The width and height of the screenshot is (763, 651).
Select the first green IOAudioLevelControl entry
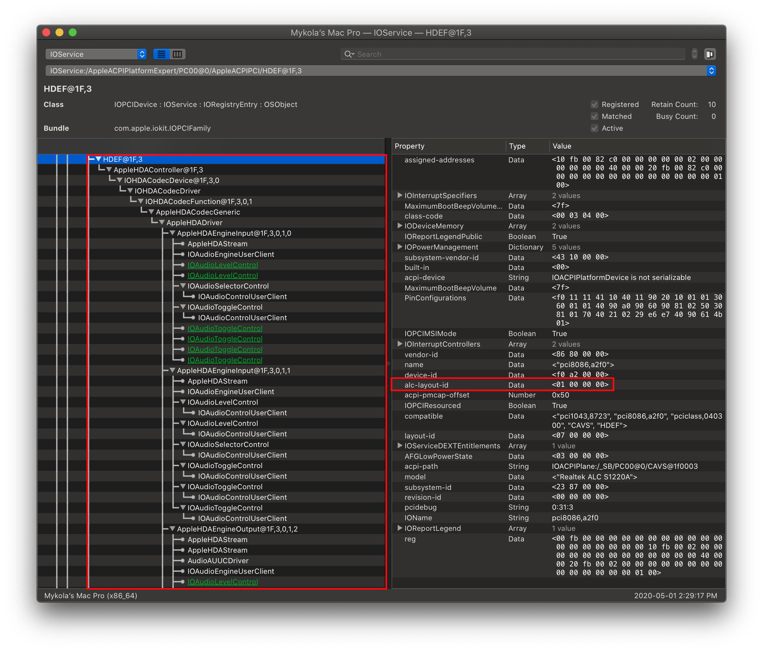tap(222, 265)
